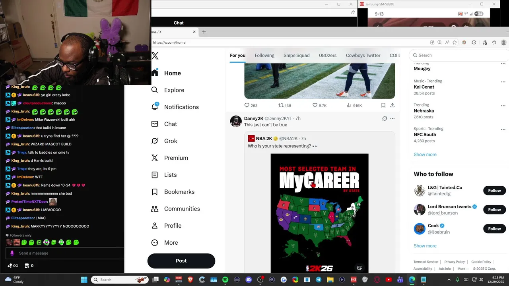The image size is (509, 286).
Task: Open the Nebraska trending topic
Action: point(424,111)
